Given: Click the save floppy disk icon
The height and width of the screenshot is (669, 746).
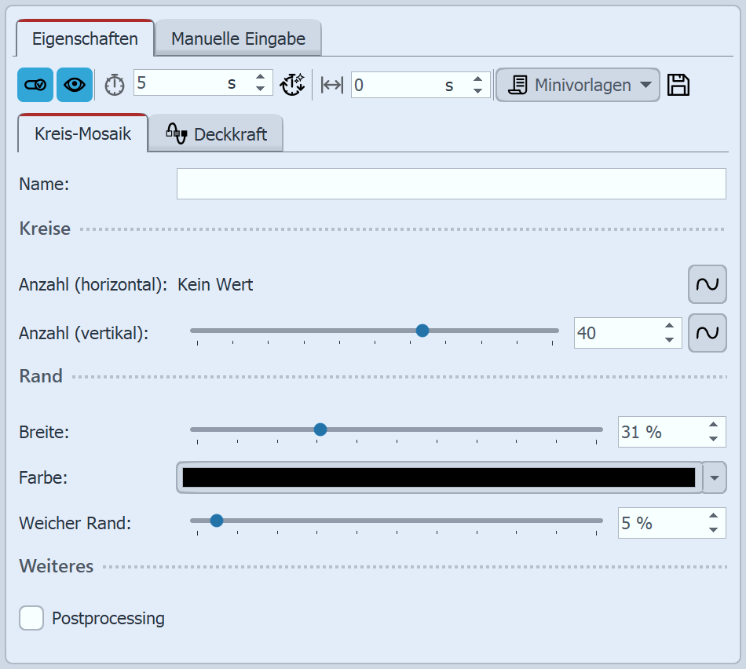Looking at the screenshot, I should point(678,85).
